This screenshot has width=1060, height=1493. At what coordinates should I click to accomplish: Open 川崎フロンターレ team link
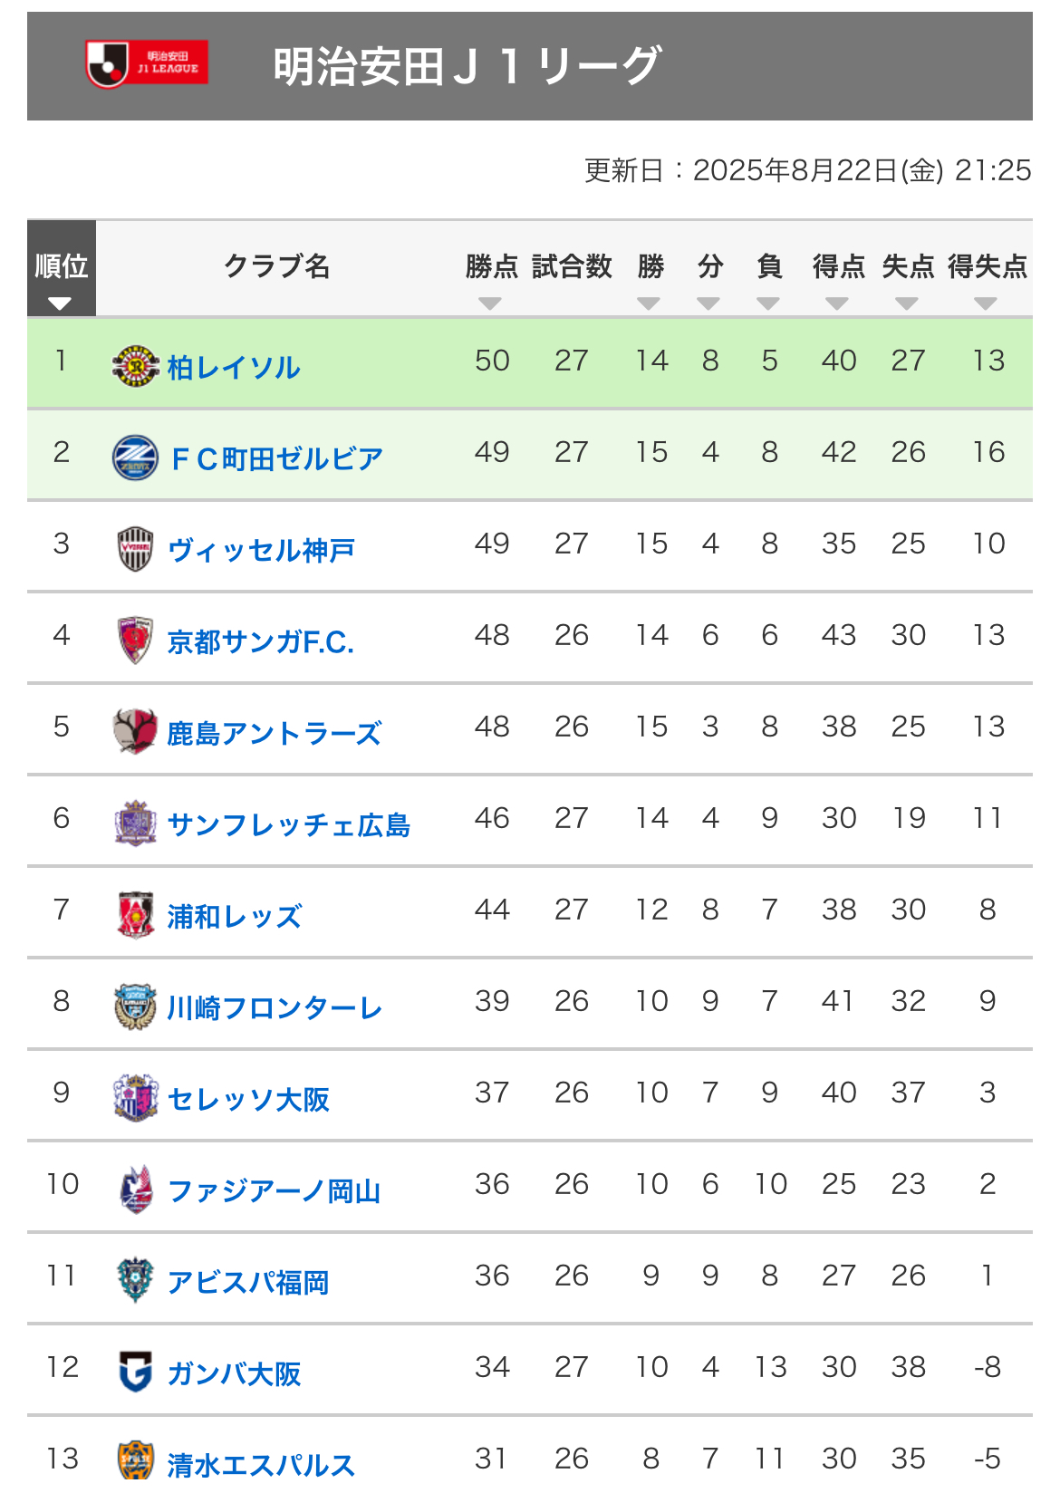click(275, 1008)
